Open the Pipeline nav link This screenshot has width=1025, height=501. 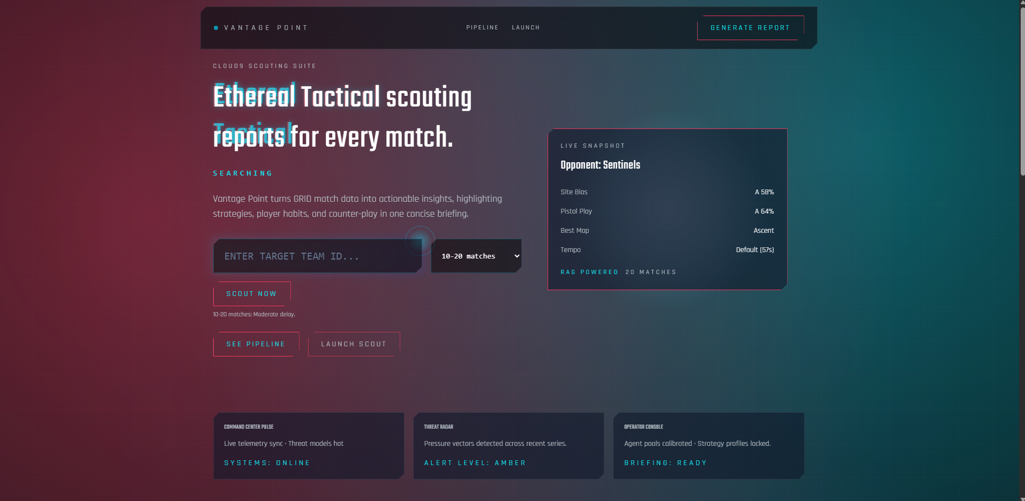(482, 28)
